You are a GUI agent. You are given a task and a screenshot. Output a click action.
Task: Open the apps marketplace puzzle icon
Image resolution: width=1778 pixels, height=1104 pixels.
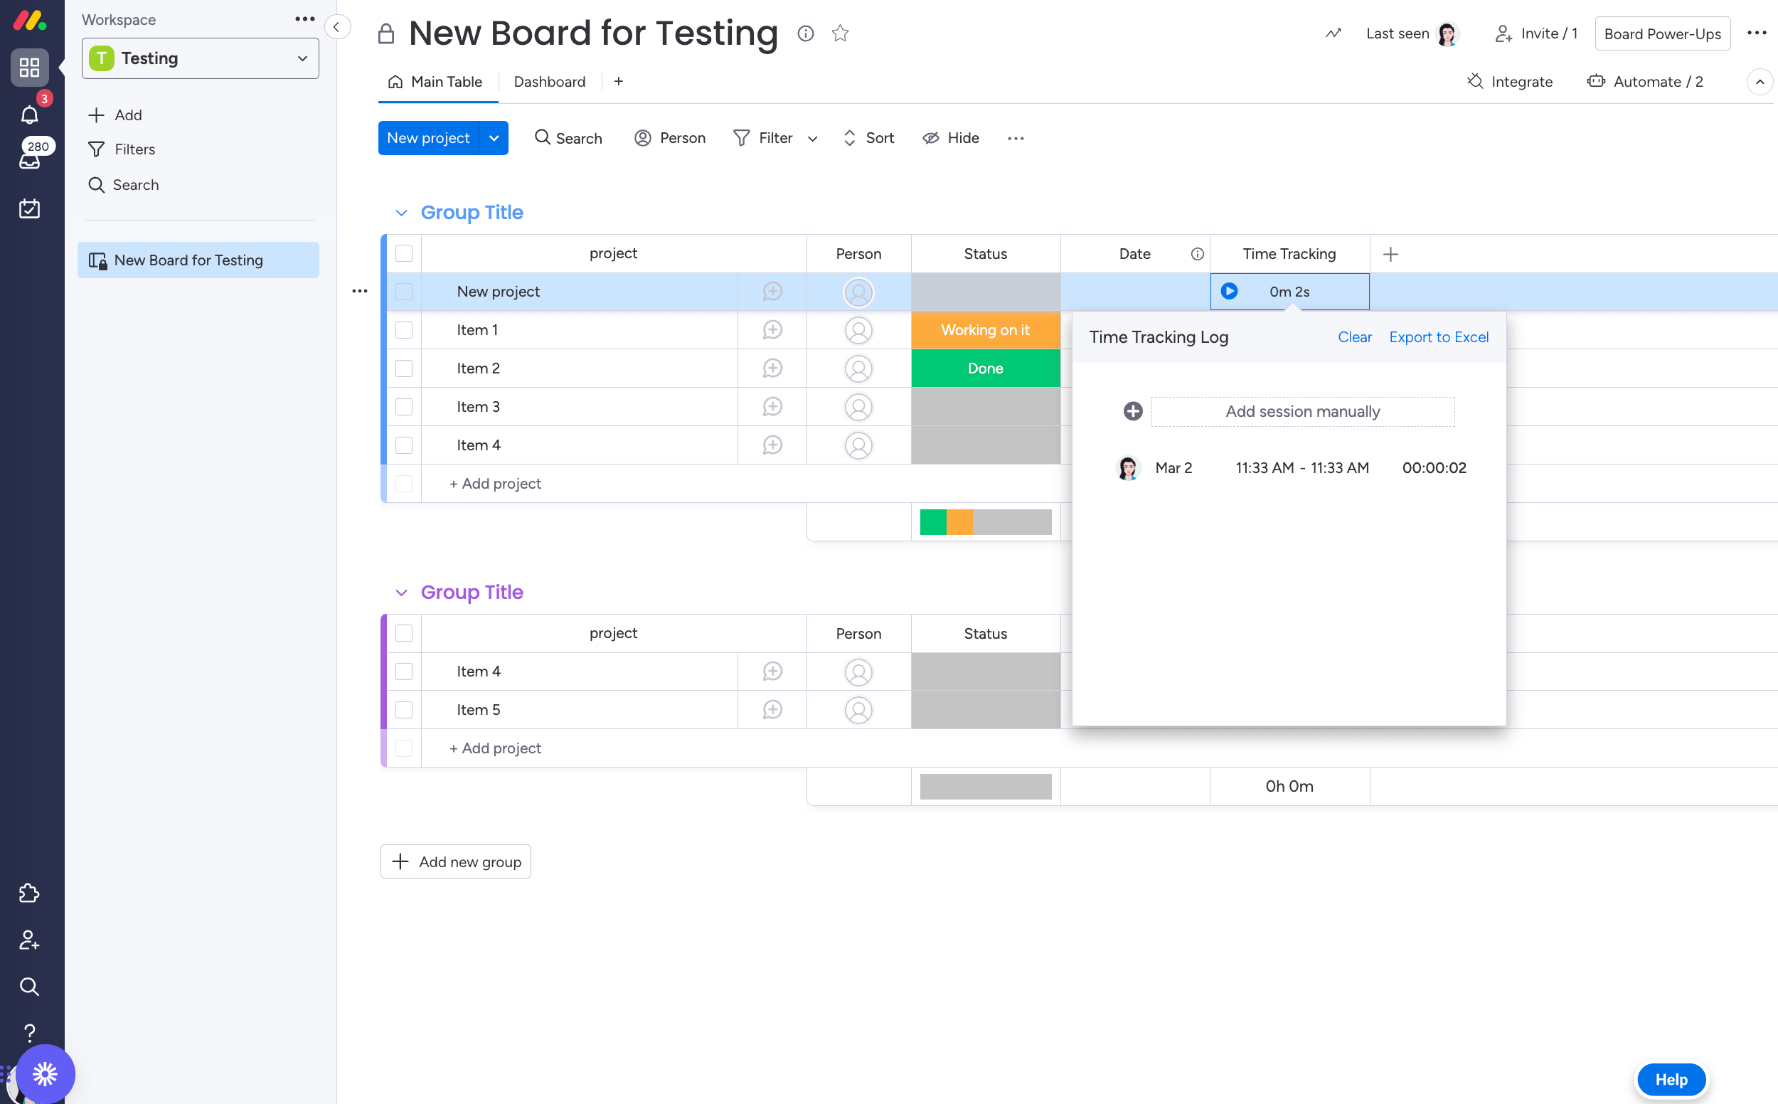29,893
